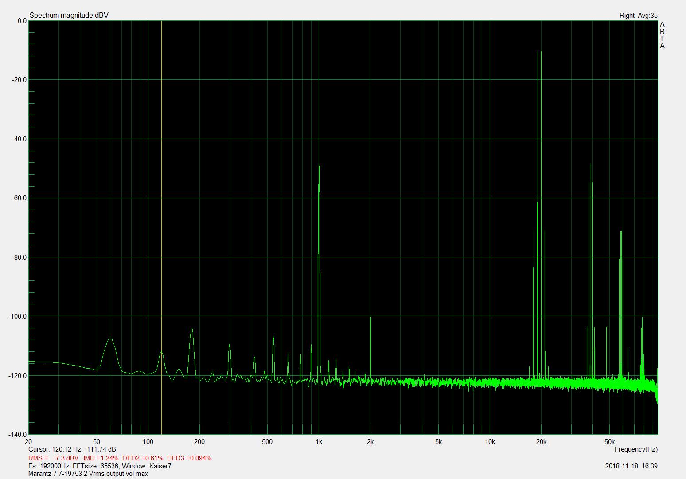Click the 'Spectrum magnitude dBV' title
686x479 pixels.
tap(69, 16)
